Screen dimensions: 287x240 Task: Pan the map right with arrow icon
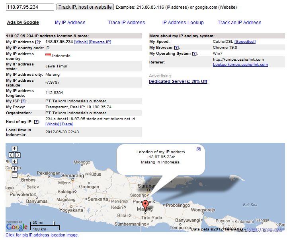click(18, 155)
